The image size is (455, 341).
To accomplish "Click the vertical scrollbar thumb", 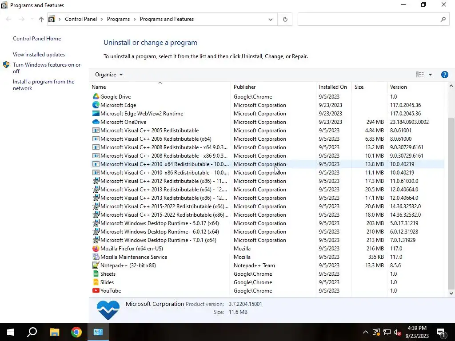I will (451, 203).
